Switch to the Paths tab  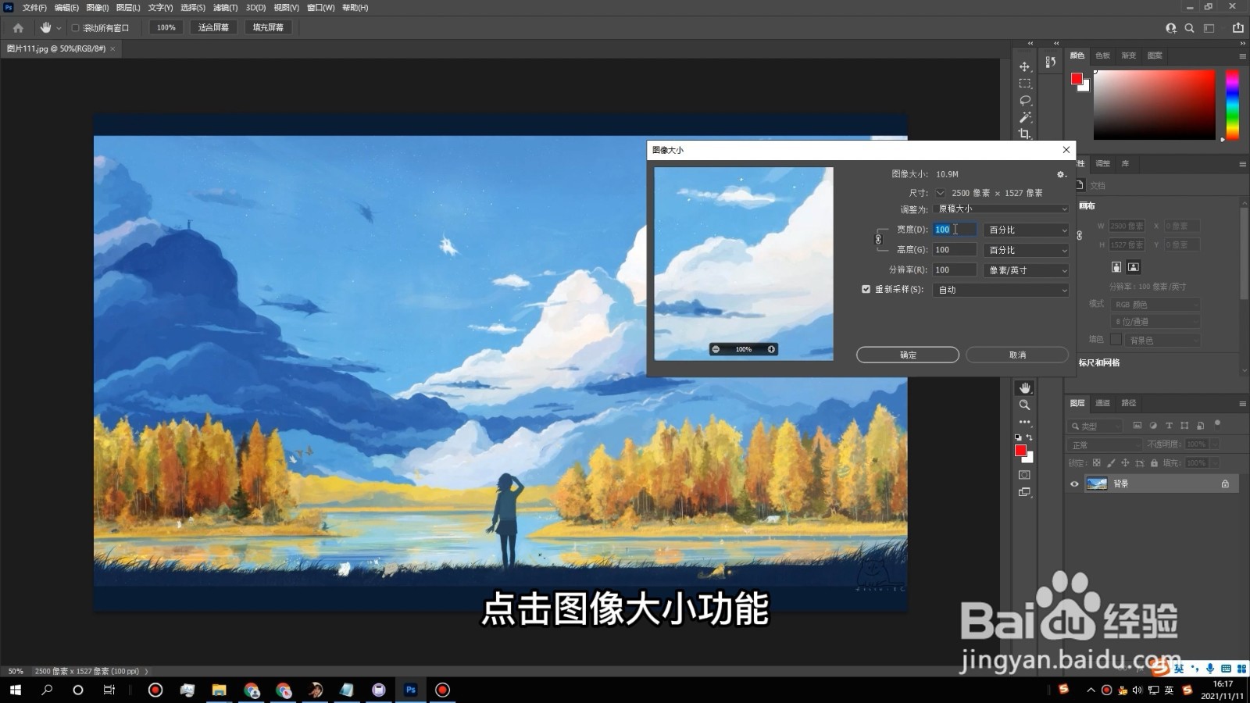click(x=1128, y=403)
